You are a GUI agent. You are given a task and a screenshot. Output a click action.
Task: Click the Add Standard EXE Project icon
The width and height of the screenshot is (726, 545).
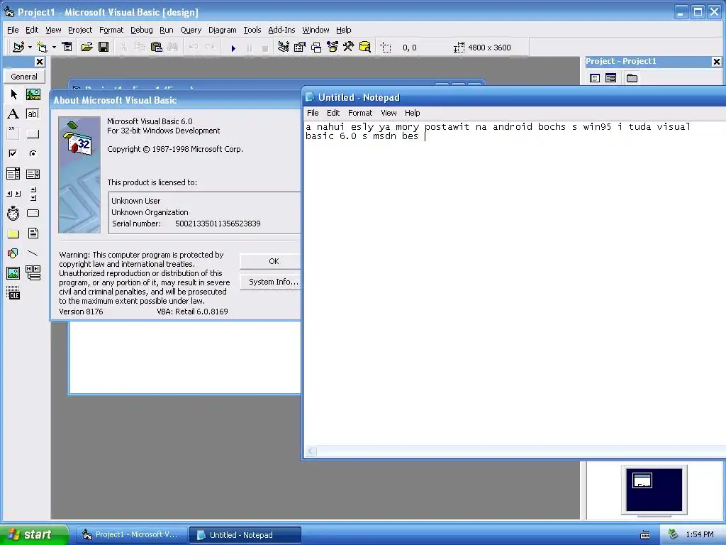18,48
